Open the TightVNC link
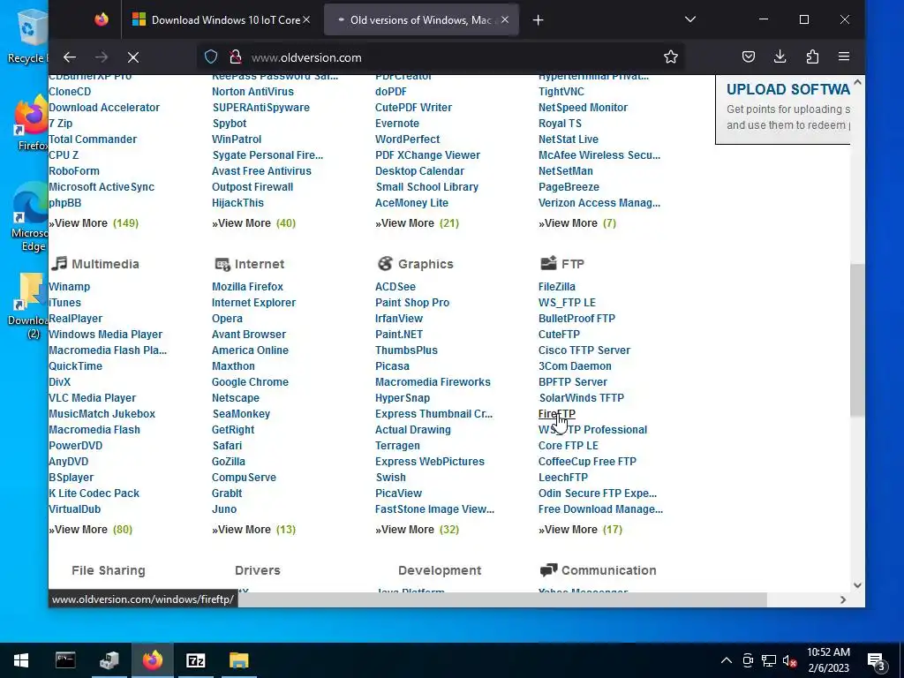904x678 pixels. 561,92
